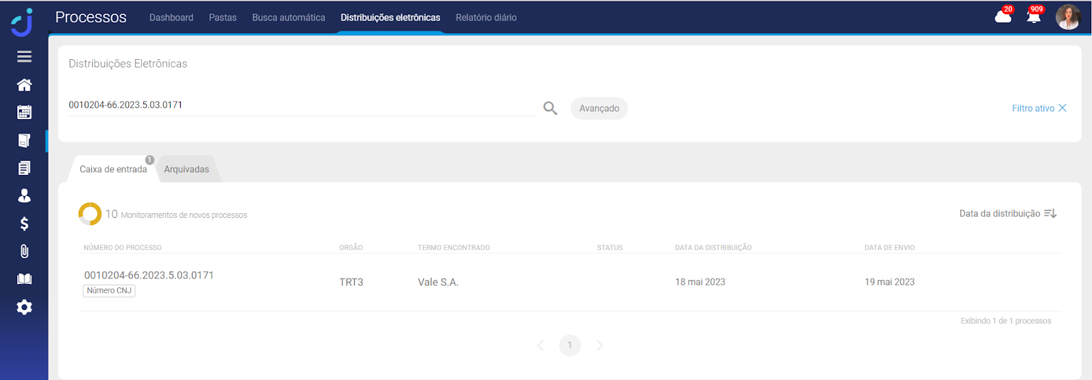Open the bell notifications icon
The height and width of the screenshot is (380, 1092).
point(1033,17)
